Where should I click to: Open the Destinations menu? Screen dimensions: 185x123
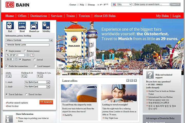click(39, 16)
